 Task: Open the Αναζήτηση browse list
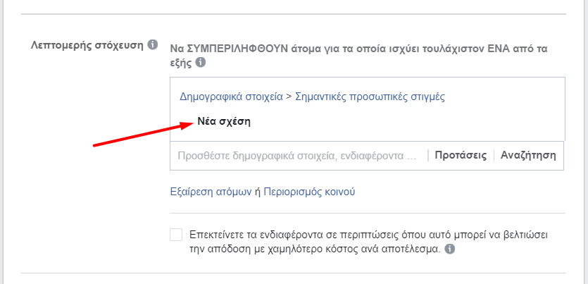click(x=528, y=156)
